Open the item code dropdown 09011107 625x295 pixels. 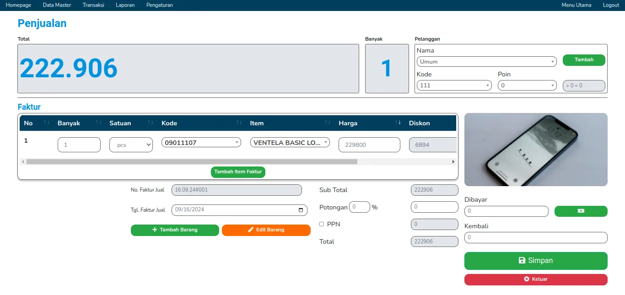pyautogui.click(x=201, y=143)
